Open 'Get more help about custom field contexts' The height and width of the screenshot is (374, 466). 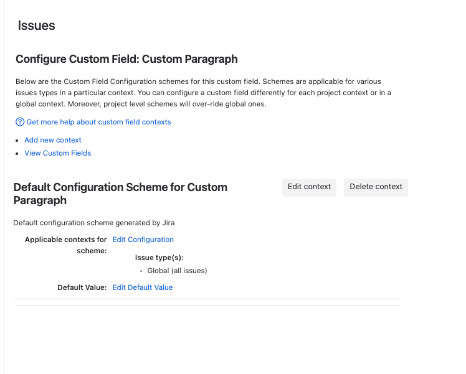pos(98,122)
